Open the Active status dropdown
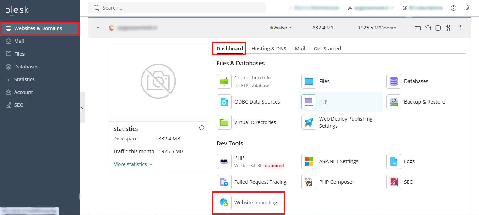Image resolution: width=479 pixels, height=215 pixels. [281, 28]
